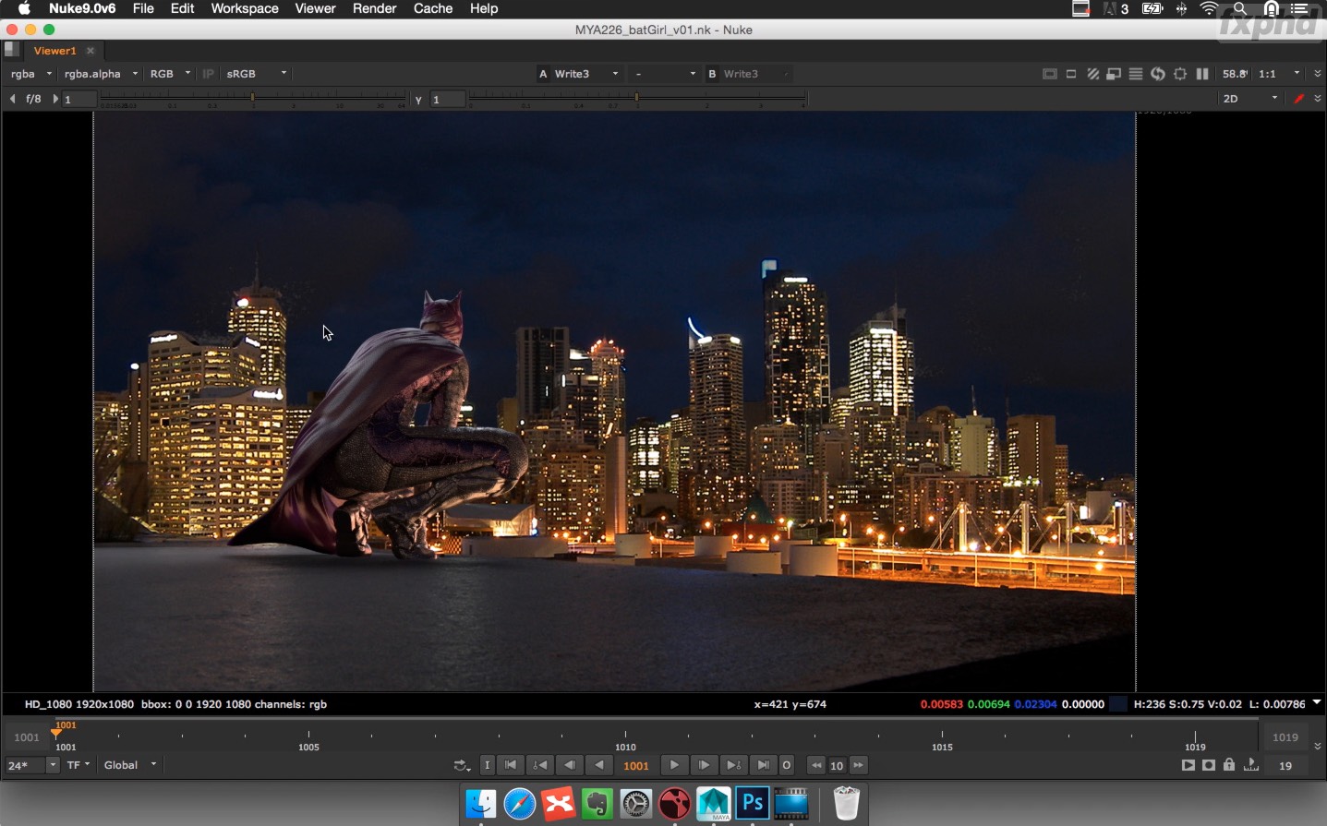The image size is (1327, 826).
Task: Click the lock icon in the timeline bar
Action: click(x=1229, y=765)
